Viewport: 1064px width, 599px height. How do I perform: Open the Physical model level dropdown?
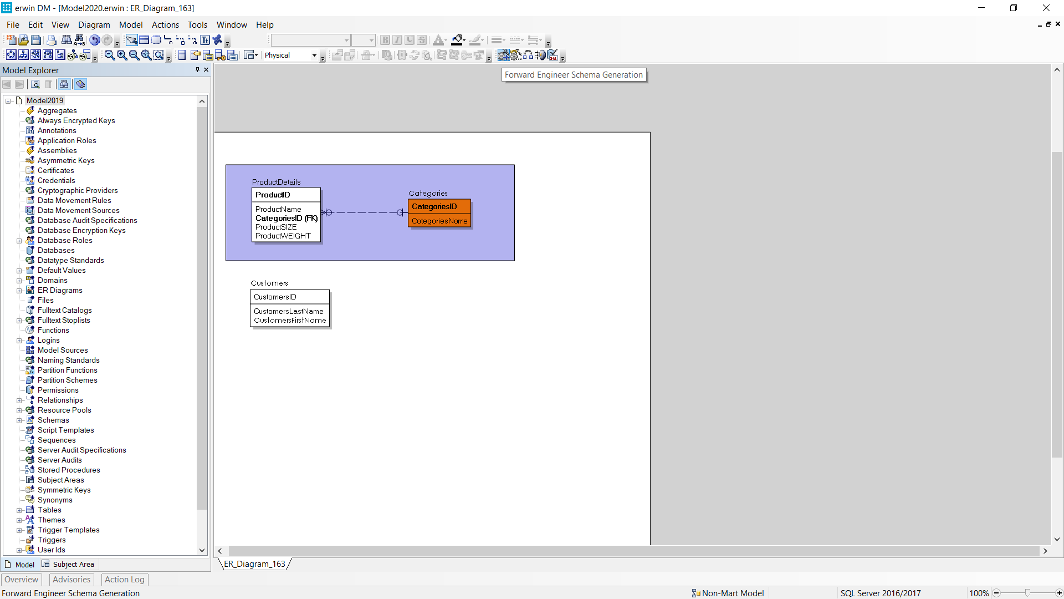(x=314, y=55)
